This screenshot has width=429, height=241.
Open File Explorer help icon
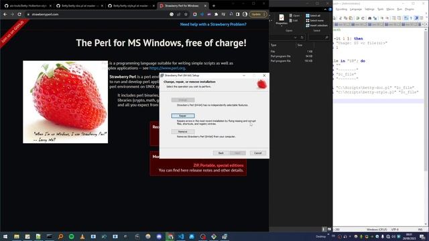click(x=330, y=9)
